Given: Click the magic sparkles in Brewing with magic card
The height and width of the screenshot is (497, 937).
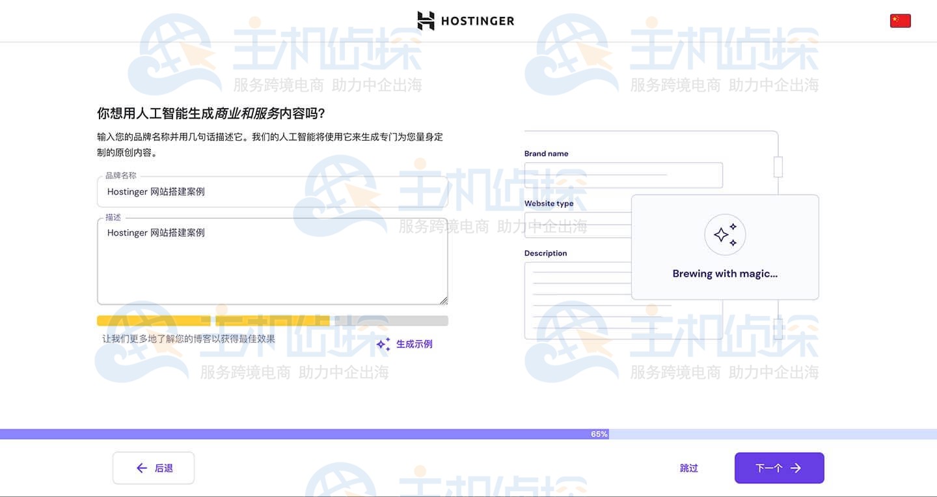Looking at the screenshot, I should tap(725, 234).
